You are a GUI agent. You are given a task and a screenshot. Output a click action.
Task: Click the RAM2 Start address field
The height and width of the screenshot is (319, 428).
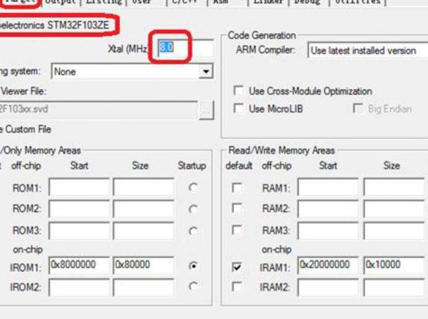(x=328, y=209)
